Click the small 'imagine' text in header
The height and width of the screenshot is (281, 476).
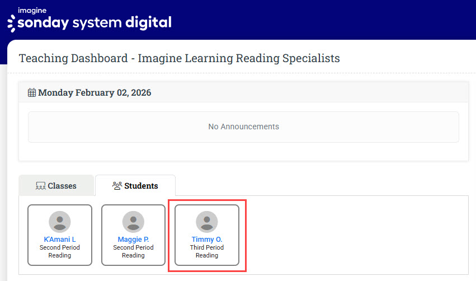pos(32,10)
